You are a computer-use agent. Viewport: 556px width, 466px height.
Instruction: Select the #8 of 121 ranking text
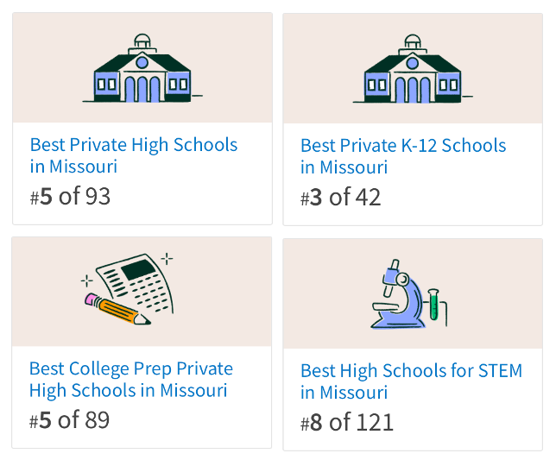pyautogui.click(x=347, y=422)
